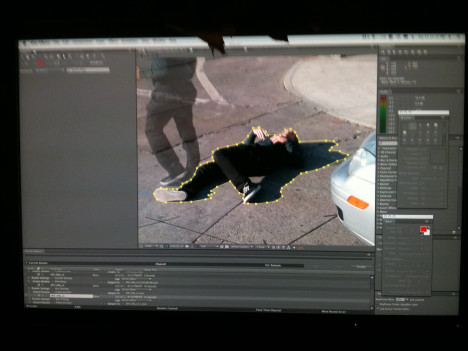
Task: Click the swap colors arrow beside the swatches
Action: pos(429,227)
